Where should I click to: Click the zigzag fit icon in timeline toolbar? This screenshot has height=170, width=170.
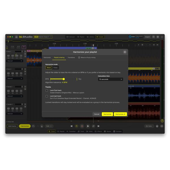(139, 45)
